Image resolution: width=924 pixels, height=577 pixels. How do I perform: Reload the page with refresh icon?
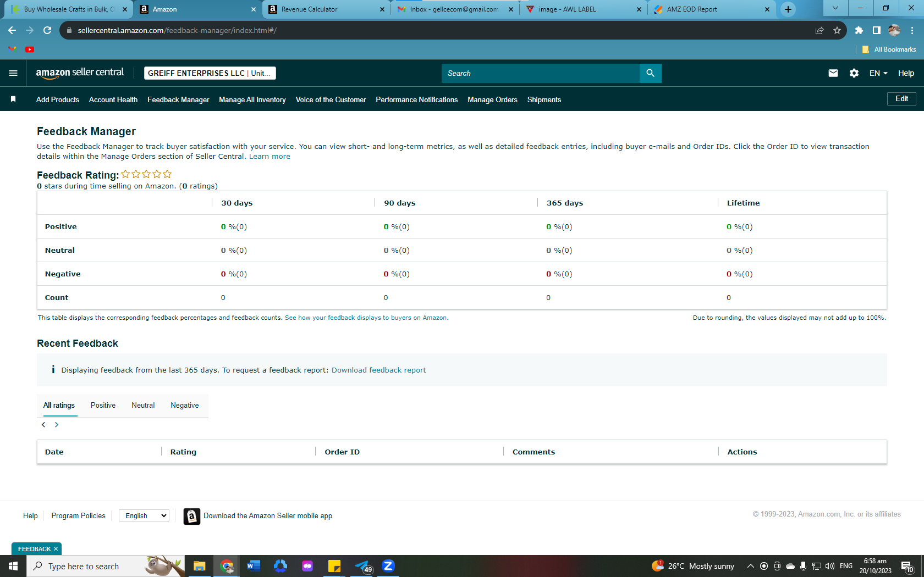click(x=47, y=30)
